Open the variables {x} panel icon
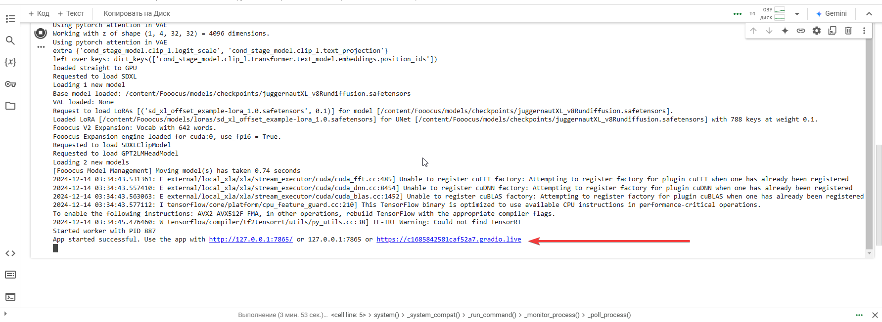Viewport: 882px width, 322px height. pos(10,62)
